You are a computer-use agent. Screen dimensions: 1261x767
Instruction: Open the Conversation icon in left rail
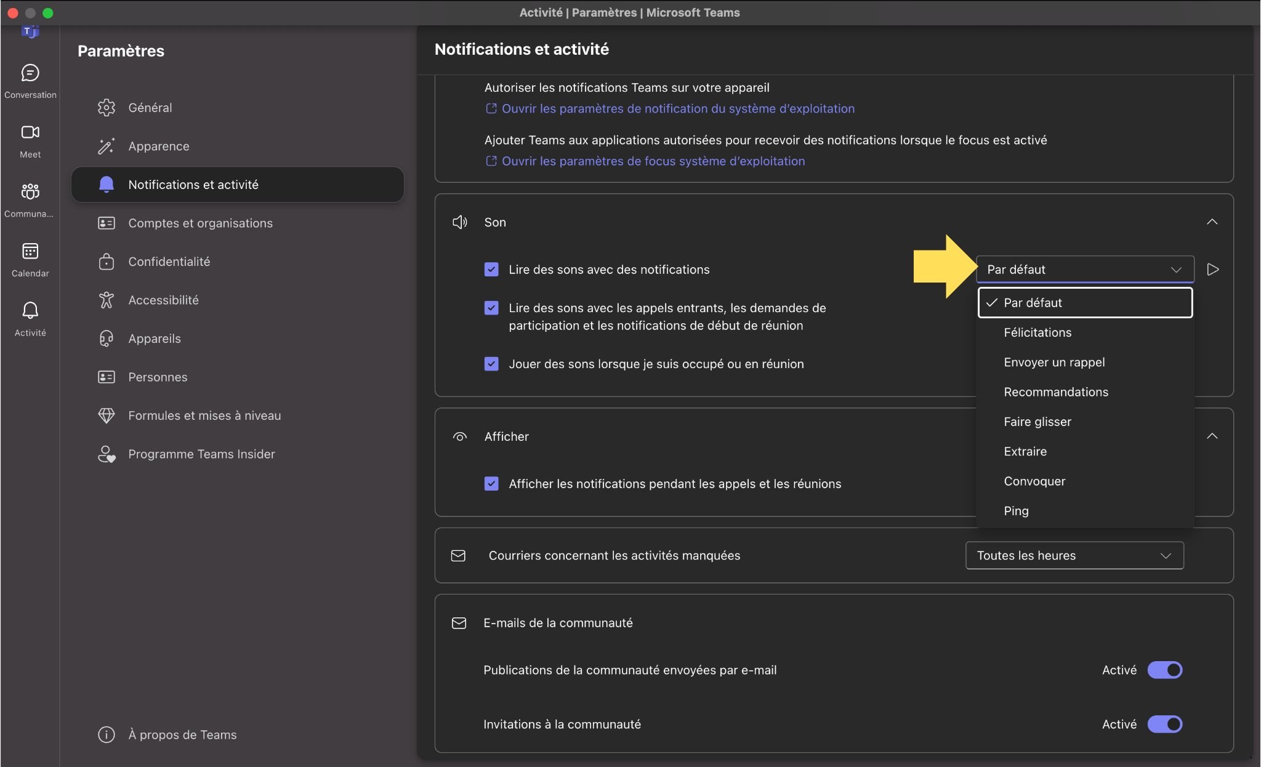pos(30,73)
